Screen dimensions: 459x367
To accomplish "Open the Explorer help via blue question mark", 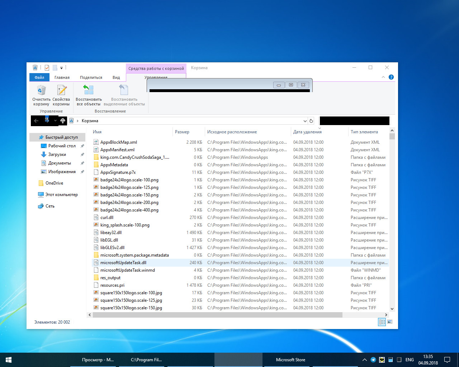I will click(x=391, y=77).
